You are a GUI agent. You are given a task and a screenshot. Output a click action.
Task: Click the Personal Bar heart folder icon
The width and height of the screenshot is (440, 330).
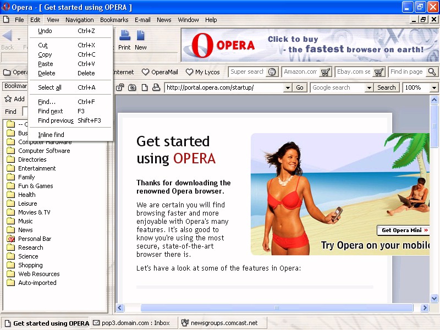coord(10,239)
